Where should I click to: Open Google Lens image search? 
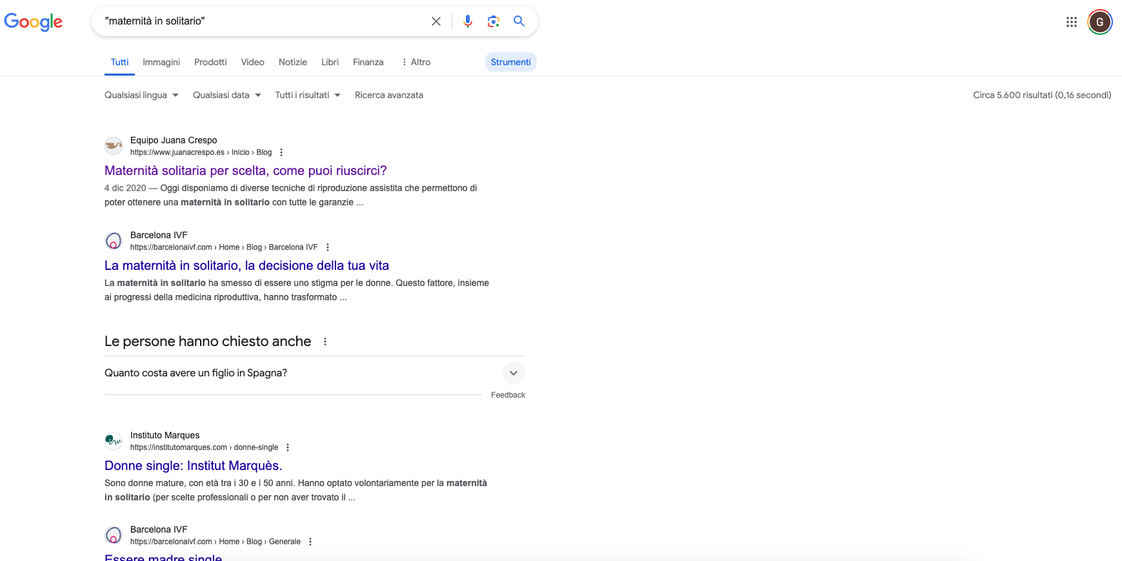(494, 21)
